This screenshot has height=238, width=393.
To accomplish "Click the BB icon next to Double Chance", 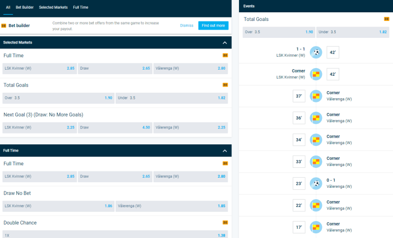I will click(x=225, y=223).
